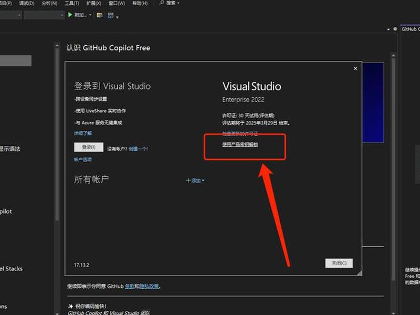Open the GitHub 隐私政策 privacy policy link
The width and height of the screenshot is (420, 315).
149,286
